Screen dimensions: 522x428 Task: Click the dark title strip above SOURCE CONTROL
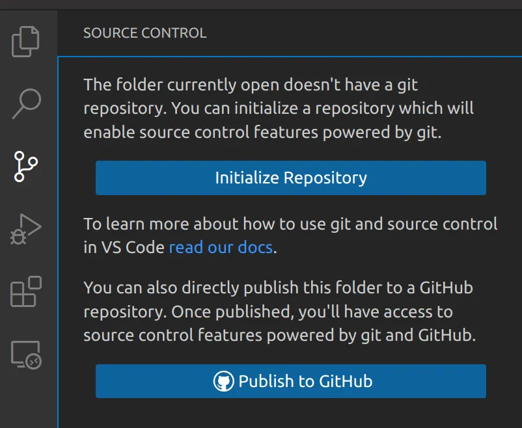click(x=260, y=5)
